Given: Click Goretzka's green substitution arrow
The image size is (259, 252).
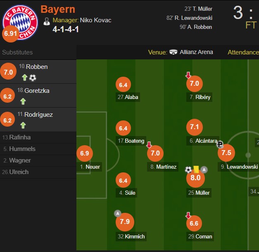Looking at the screenshot, I should (x=23, y=101).
